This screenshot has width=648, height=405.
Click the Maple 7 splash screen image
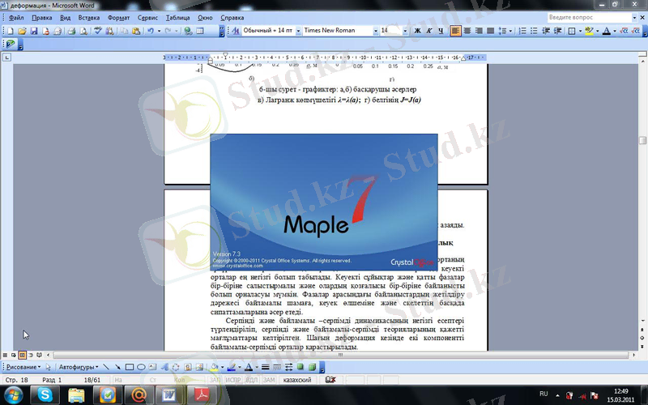324,202
